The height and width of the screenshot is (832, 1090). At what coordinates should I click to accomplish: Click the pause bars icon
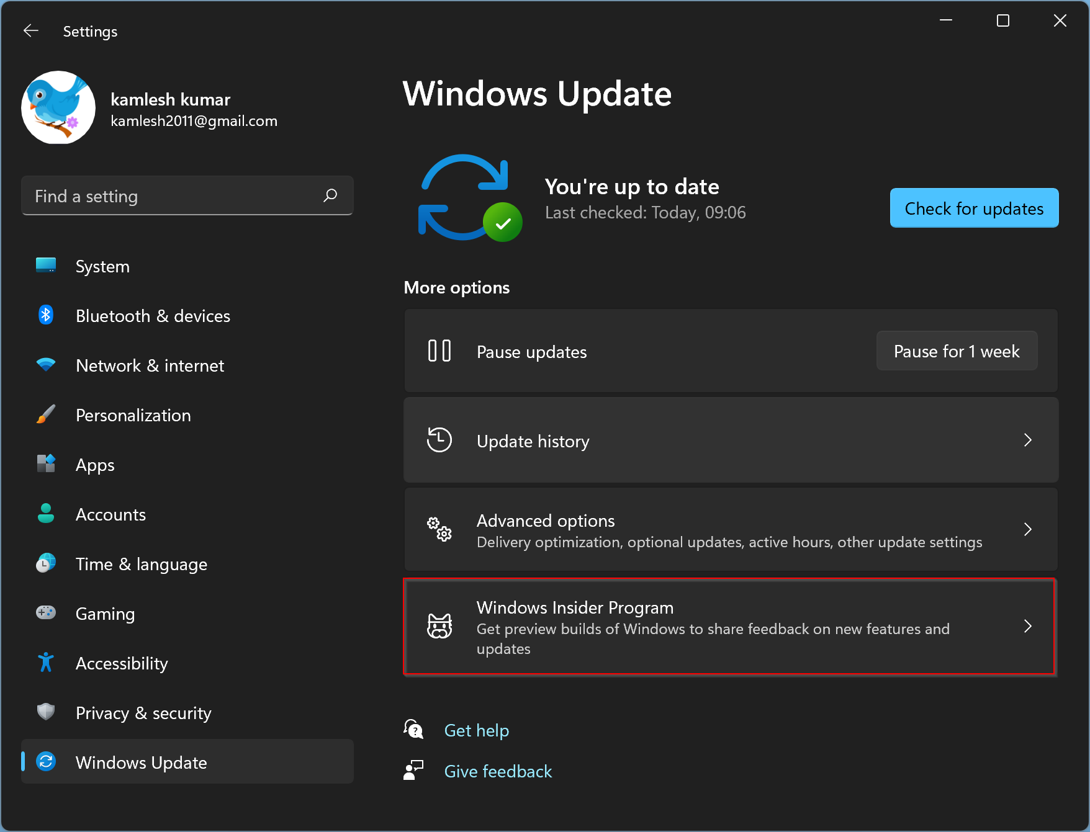pos(439,351)
